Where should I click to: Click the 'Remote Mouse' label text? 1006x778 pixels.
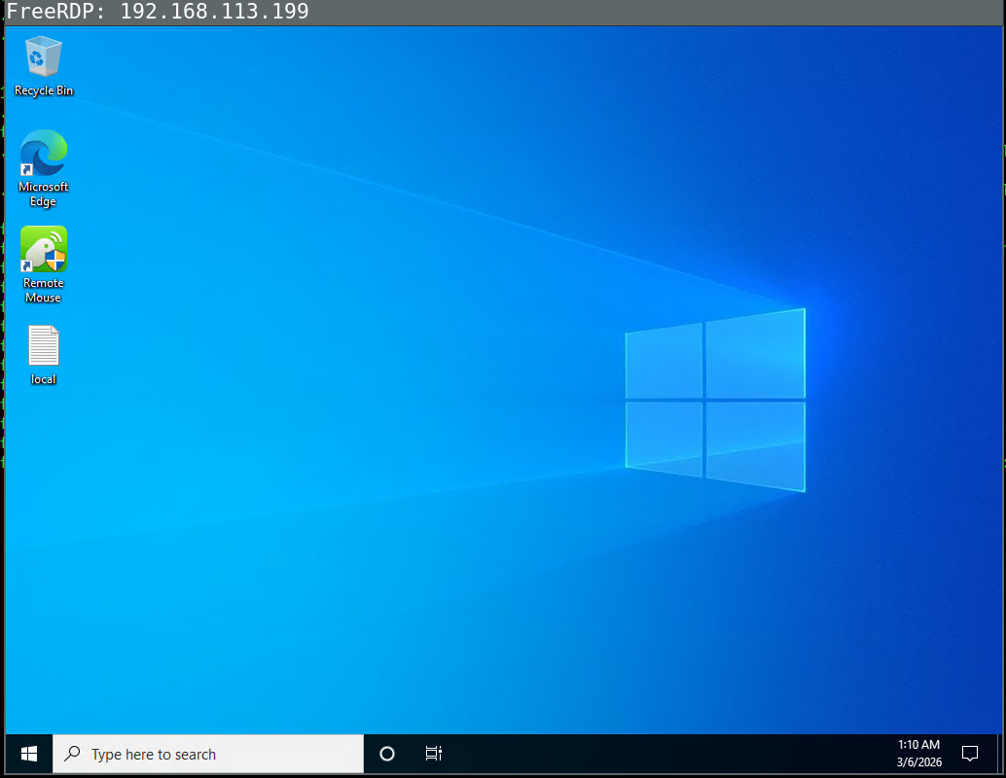pyautogui.click(x=43, y=290)
